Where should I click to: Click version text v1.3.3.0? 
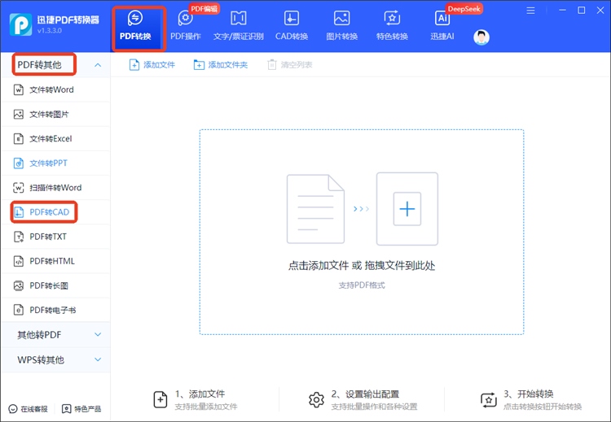pos(50,31)
